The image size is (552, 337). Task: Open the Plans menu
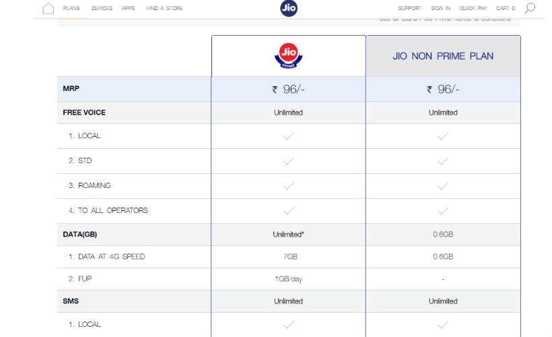[71, 8]
